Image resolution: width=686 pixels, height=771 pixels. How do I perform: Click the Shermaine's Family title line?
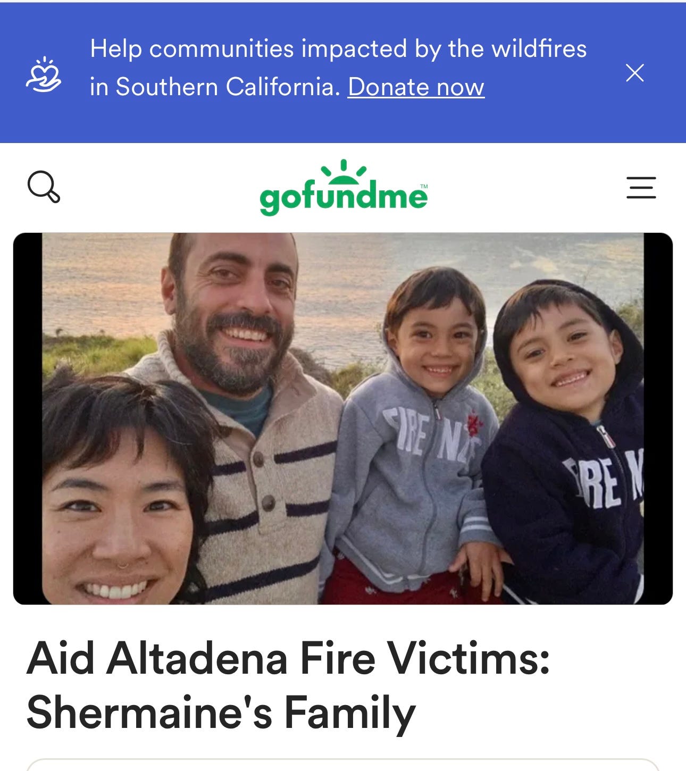click(221, 713)
